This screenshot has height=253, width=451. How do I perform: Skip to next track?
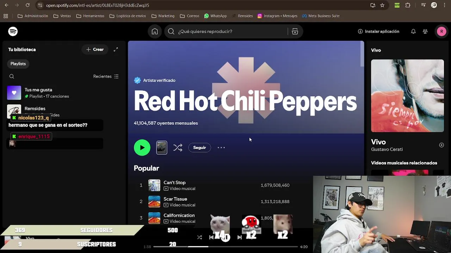(240, 238)
